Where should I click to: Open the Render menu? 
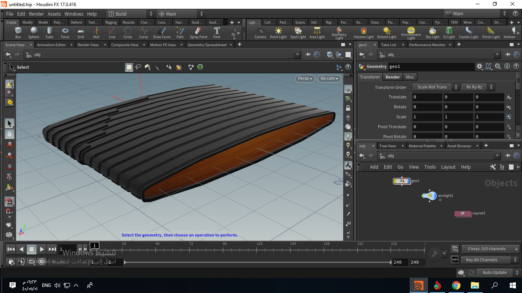point(37,14)
